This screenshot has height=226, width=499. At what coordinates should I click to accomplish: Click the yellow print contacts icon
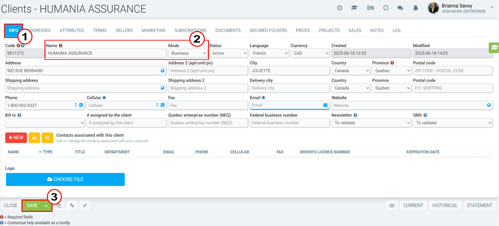34,138
